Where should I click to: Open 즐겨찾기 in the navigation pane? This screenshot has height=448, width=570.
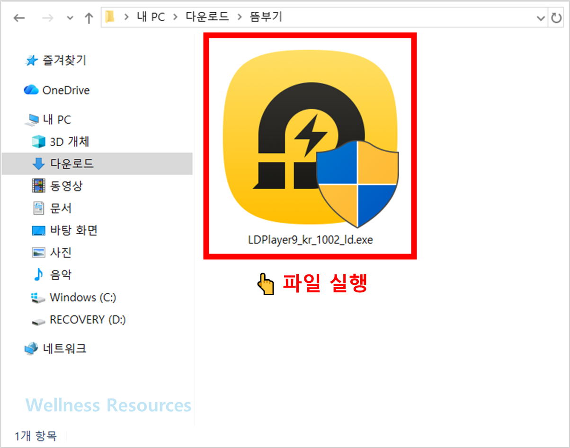(64, 60)
